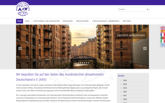Open the 2022 archive link

coord(125,92)
